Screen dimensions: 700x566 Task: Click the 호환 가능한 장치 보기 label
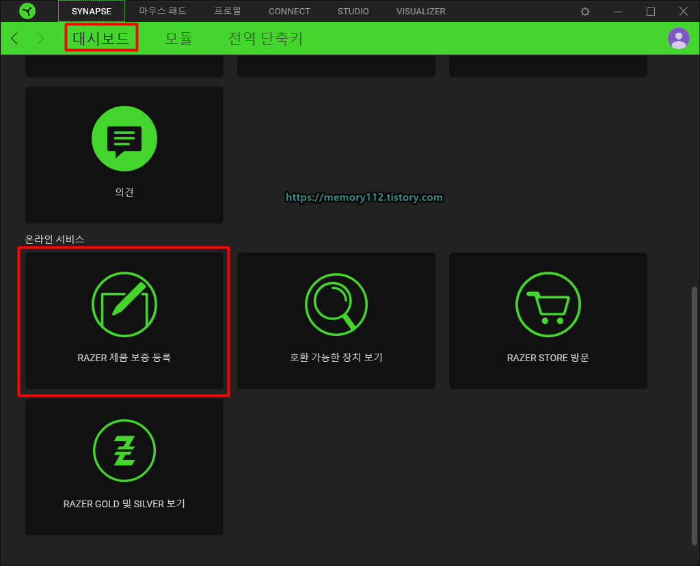[336, 358]
